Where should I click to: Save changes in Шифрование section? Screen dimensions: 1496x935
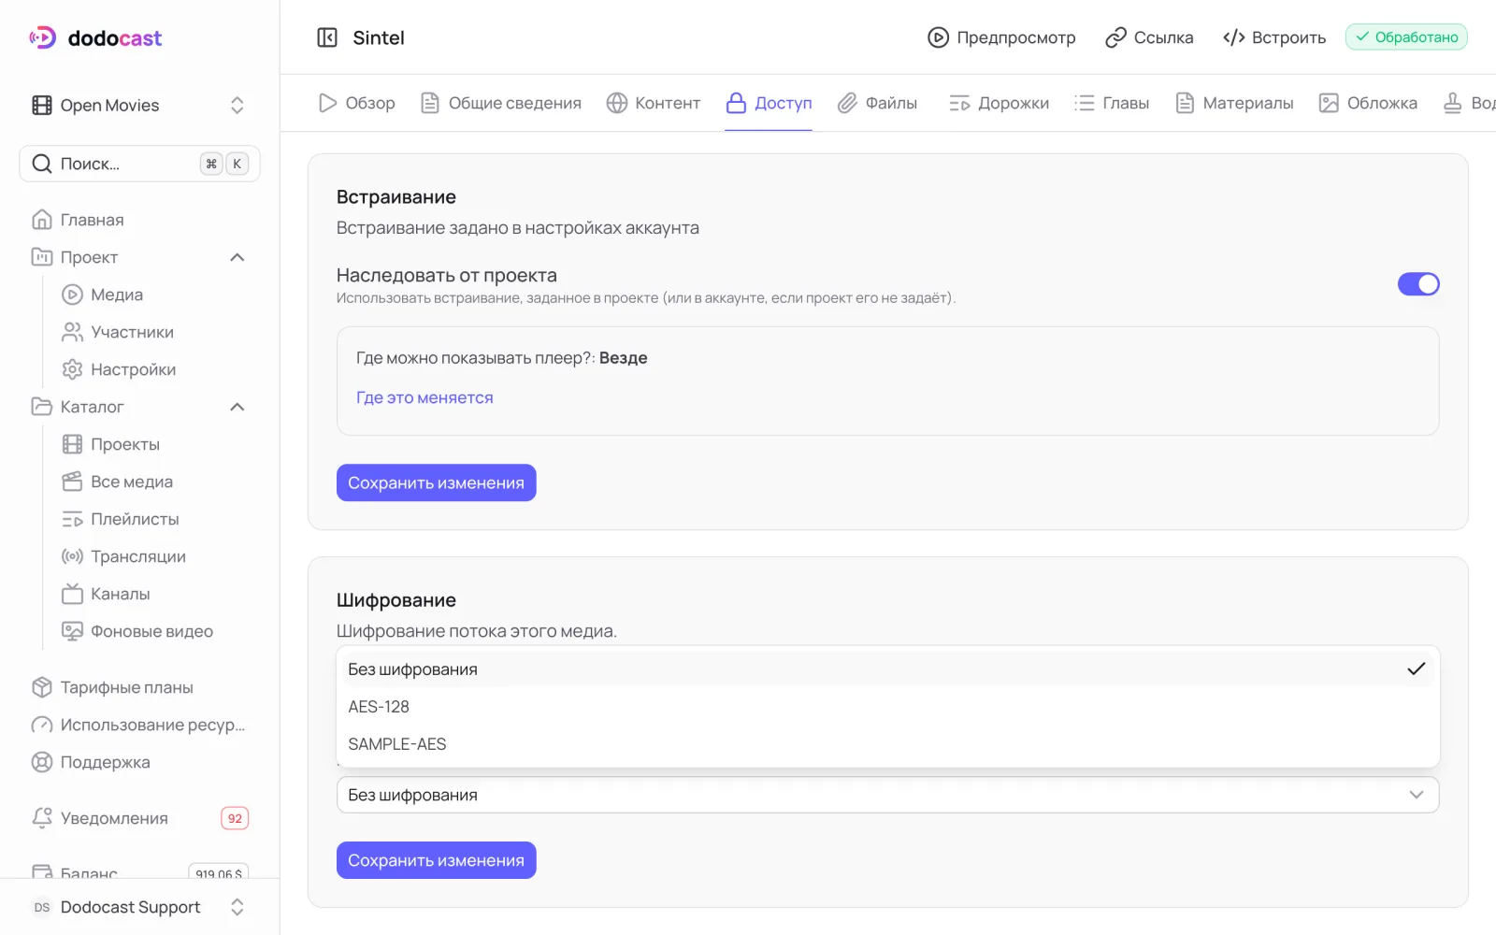pyautogui.click(x=437, y=860)
